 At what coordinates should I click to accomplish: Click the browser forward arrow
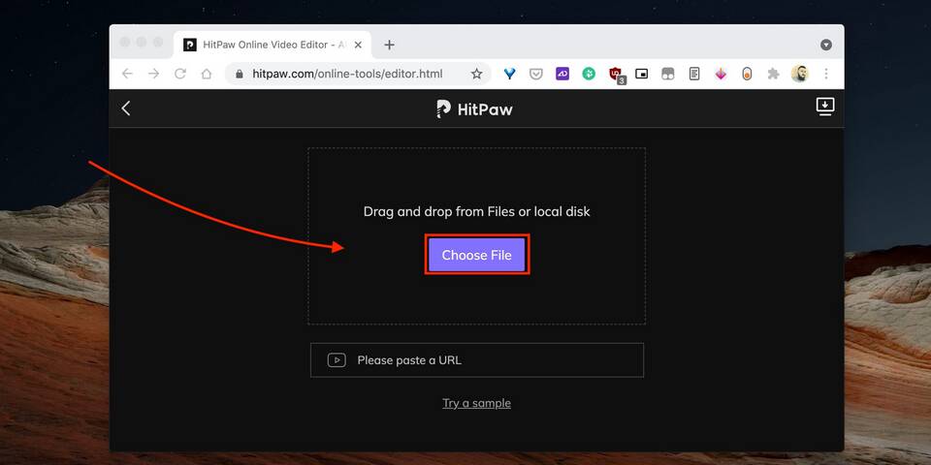[x=154, y=74]
